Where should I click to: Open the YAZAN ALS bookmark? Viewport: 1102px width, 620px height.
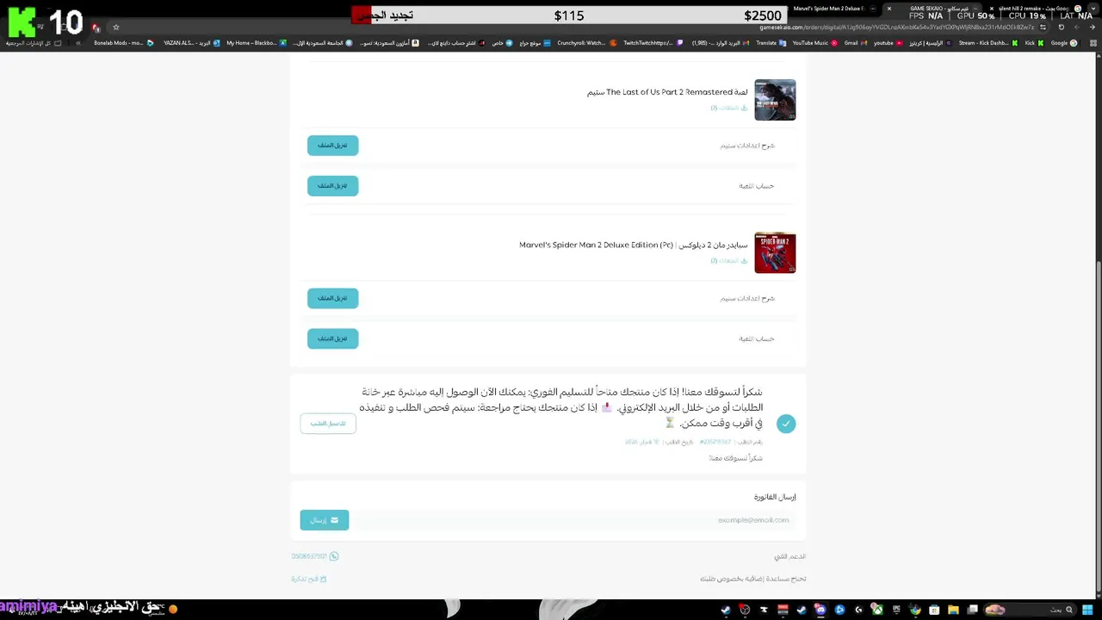(192, 43)
